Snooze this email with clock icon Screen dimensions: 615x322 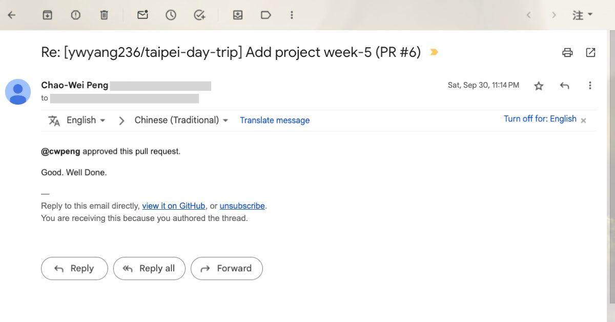(x=171, y=15)
